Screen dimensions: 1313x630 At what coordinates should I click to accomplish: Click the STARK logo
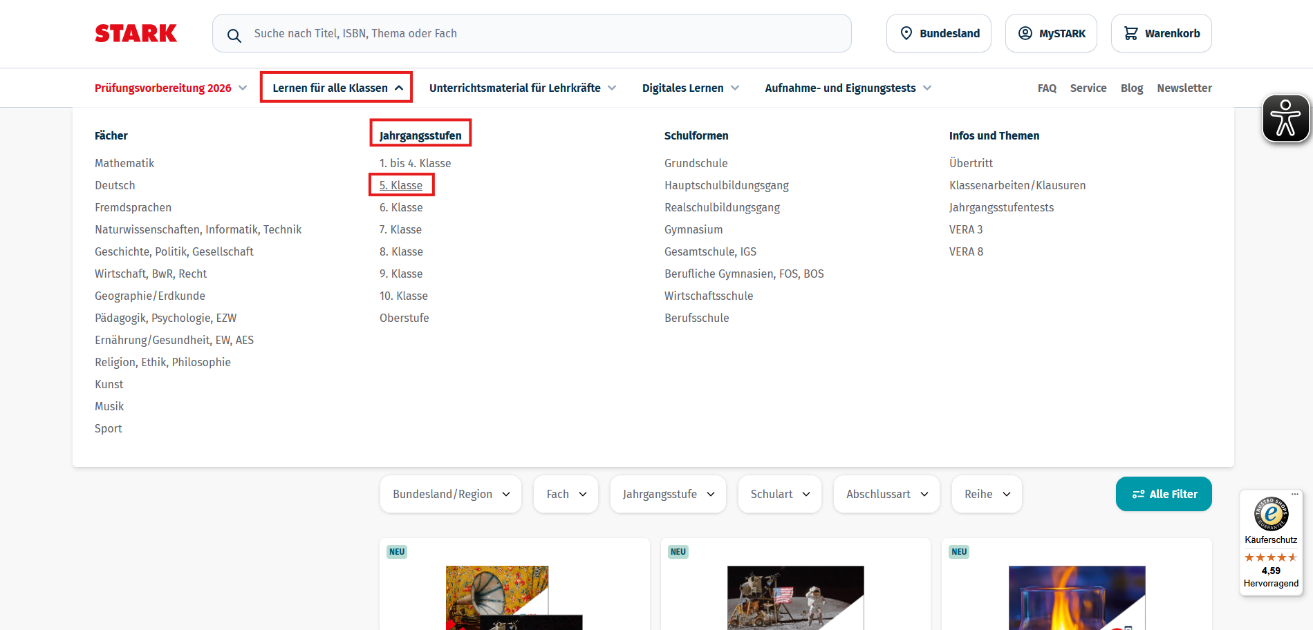pyautogui.click(x=136, y=32)
